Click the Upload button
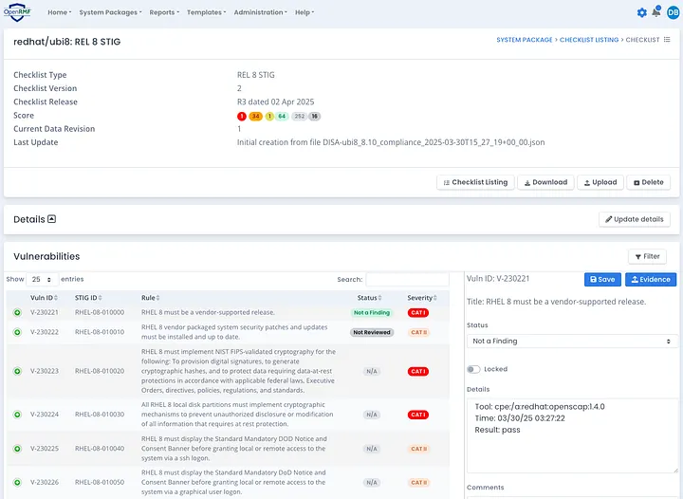The height and width of the screenshot is (499, 683). click(600, 182)
